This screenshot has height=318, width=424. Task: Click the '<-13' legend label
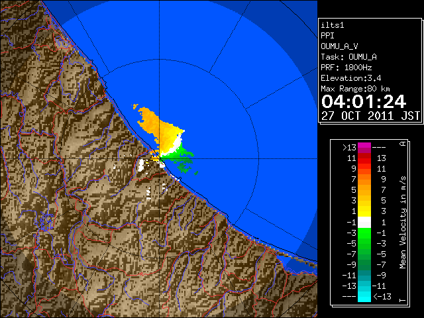[382, 296]
